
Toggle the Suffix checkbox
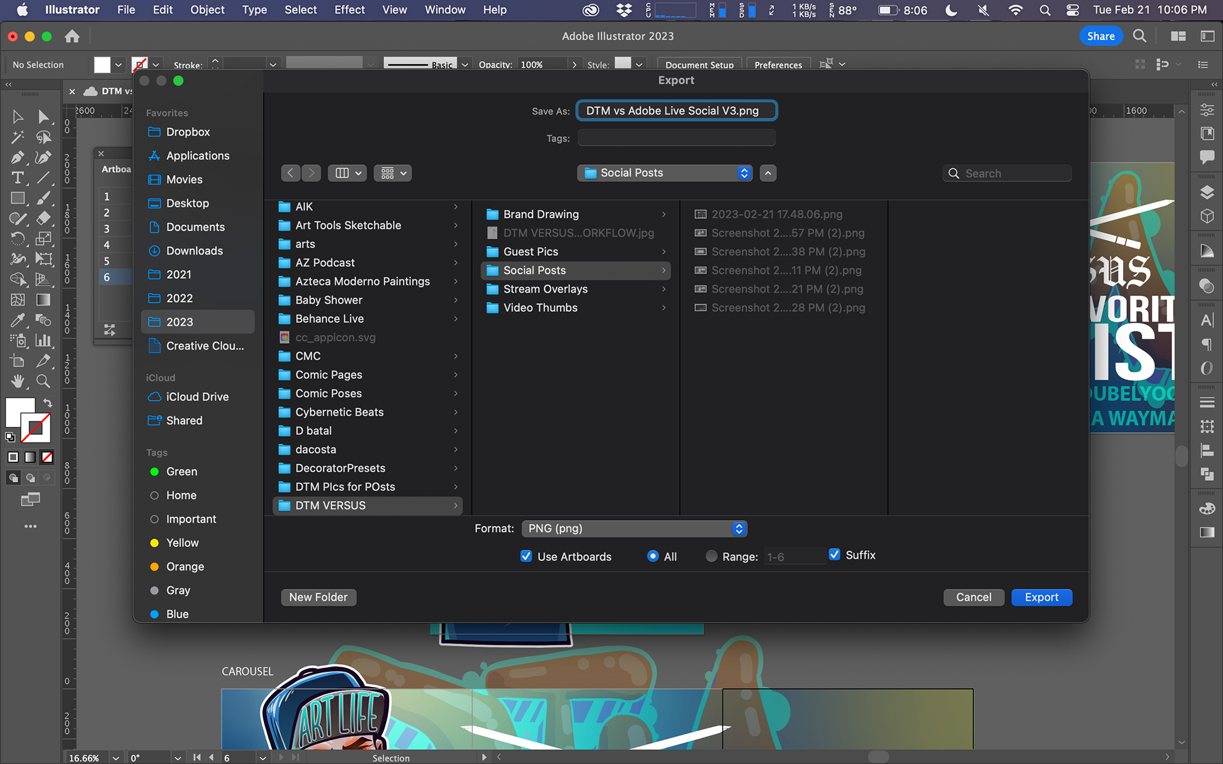click(x=834, y=555)
